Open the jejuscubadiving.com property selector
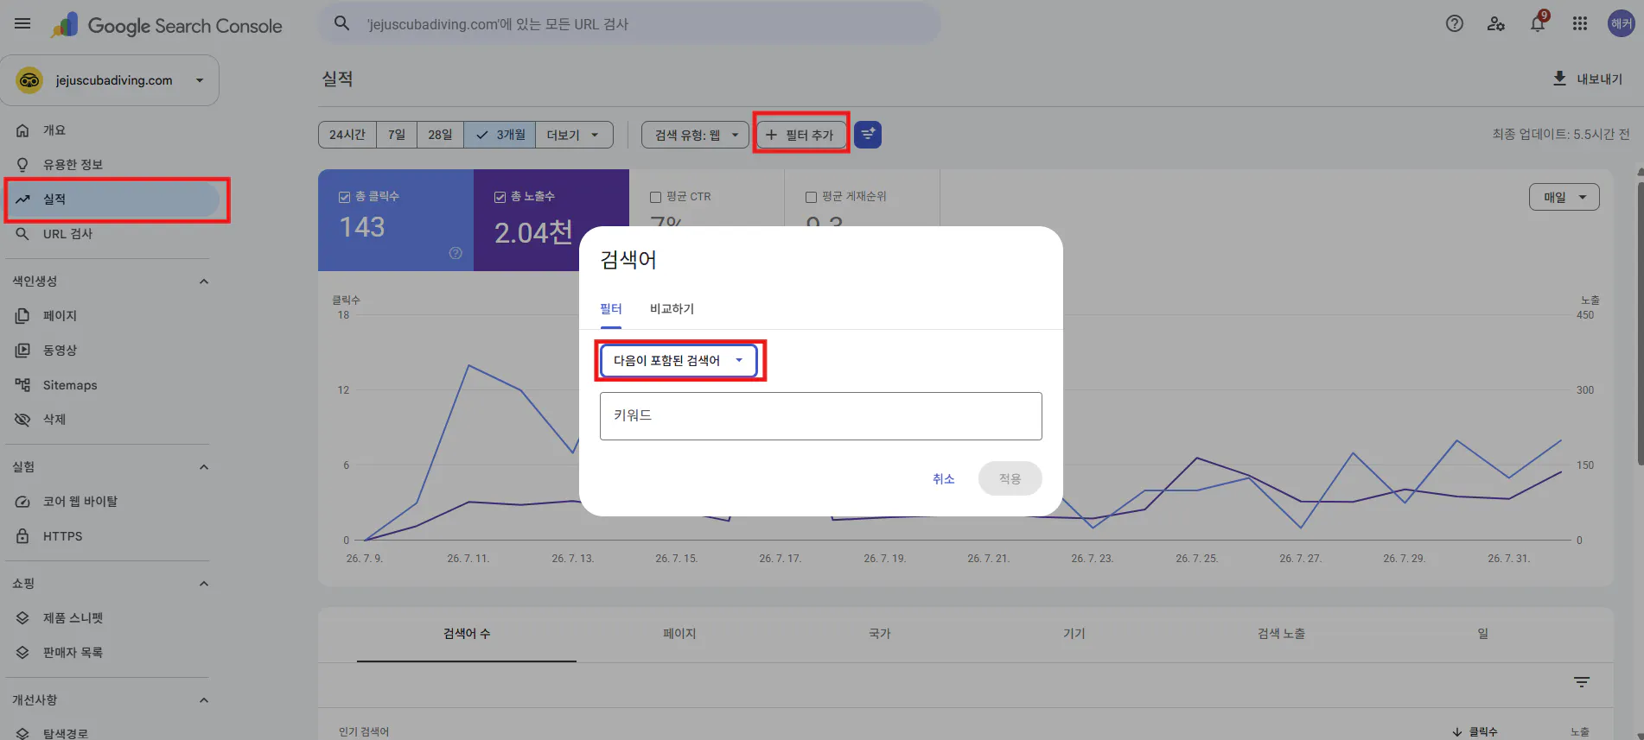The width and height of the screenshot is (1644, 740). 110,80
